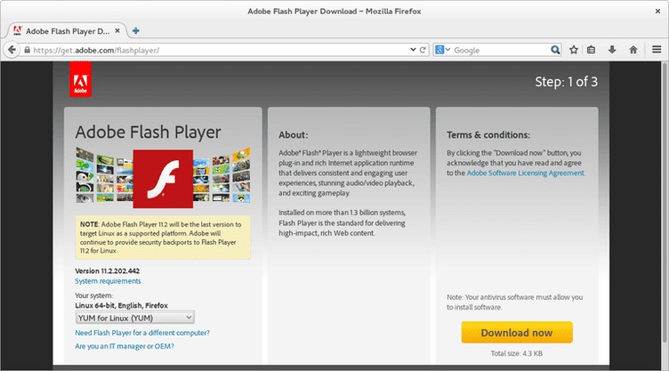The image size is (669, 371).
Task: Click the Version 11.2.202.442 text
Action: pyautogui.click(x=107, y=270)
